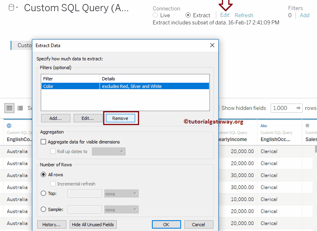Click the Filter column header in dialog

point(70,79)
